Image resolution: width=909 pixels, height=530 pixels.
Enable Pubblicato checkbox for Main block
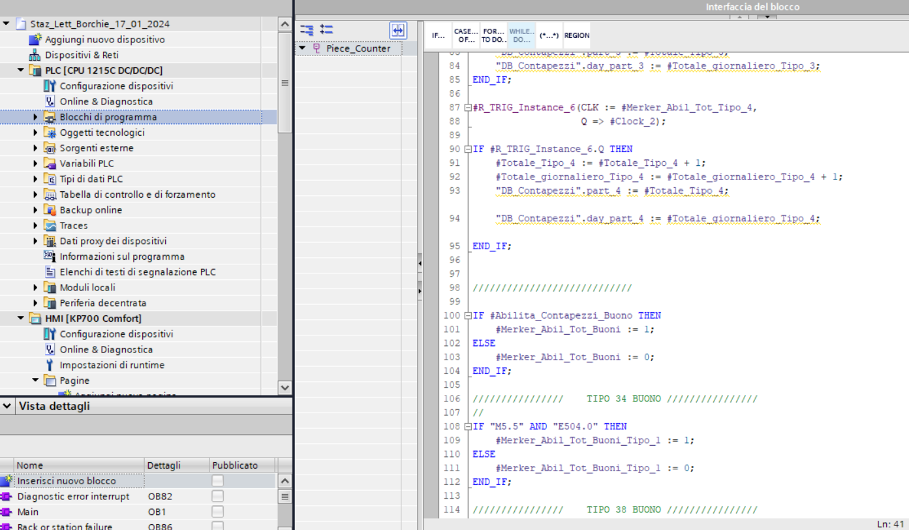click(217, 512)
